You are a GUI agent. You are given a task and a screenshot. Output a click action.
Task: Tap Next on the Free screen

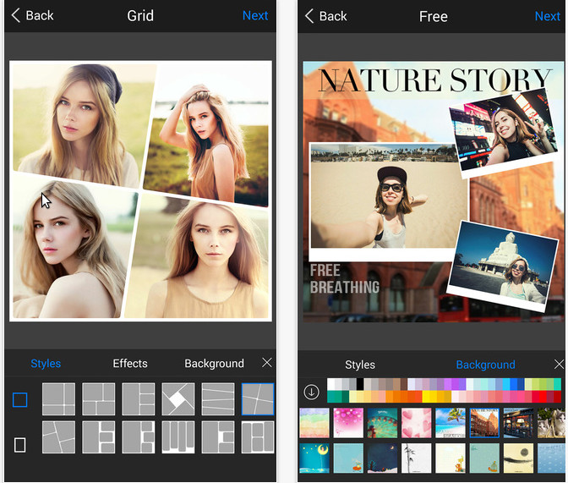coord(548,16)
